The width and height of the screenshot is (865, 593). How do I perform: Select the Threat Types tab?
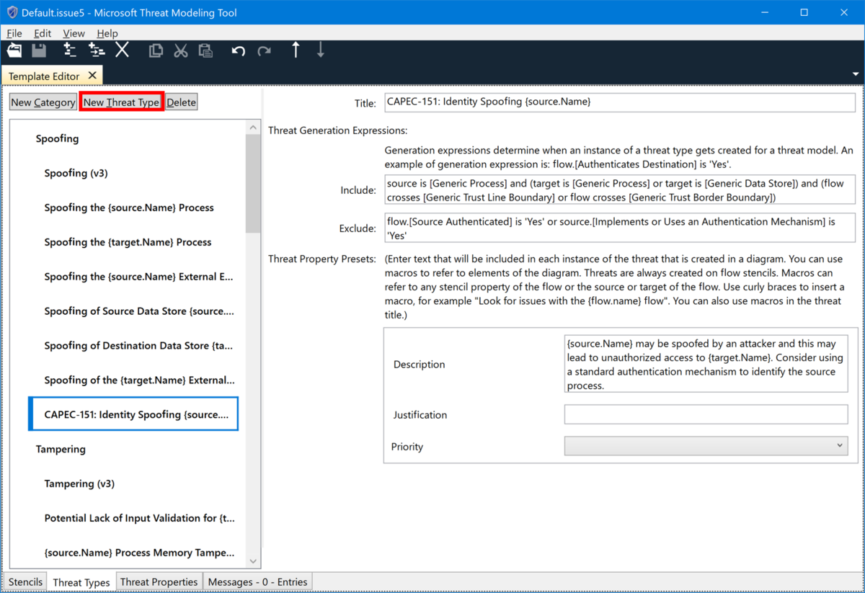click(x=81, y=582)
